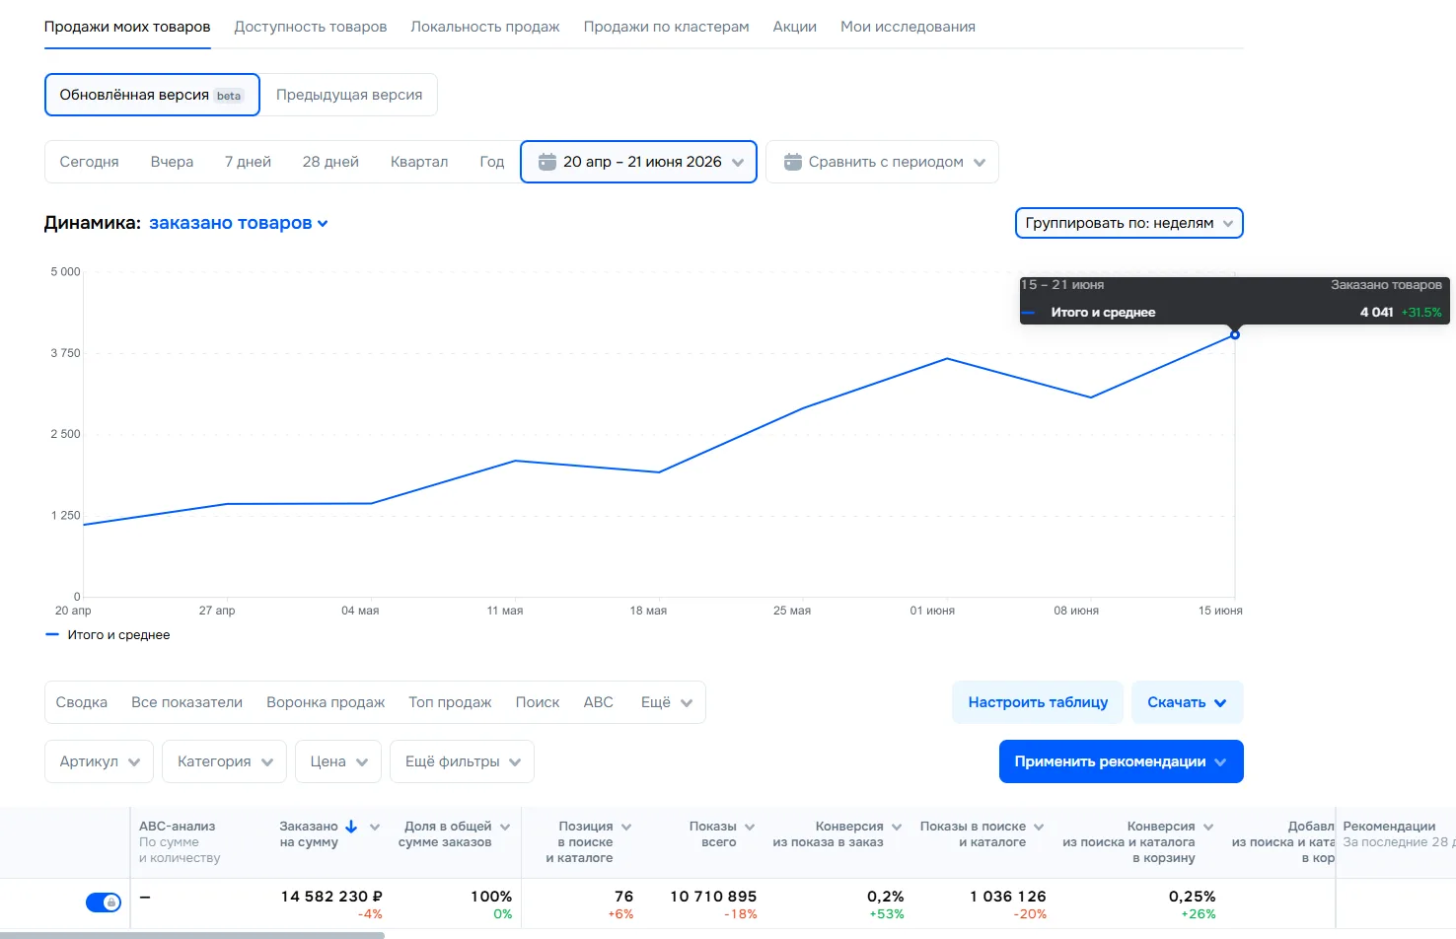Switch to Предыдущая версия
The height and width of the screenshot is (939, 1456).
pyautogui.click(x=349, y=95)
